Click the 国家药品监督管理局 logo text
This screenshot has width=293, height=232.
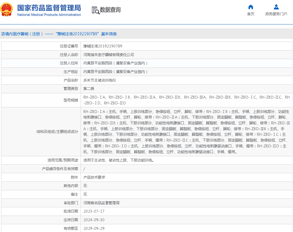point(49,8)
